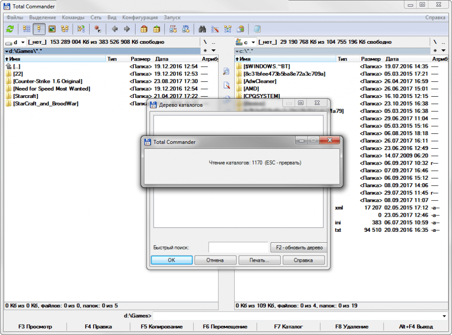The image size is (452, 335).
Task: Click the copy names to clipboard icon
Action: pyautogui.click(x=241, y=29)
